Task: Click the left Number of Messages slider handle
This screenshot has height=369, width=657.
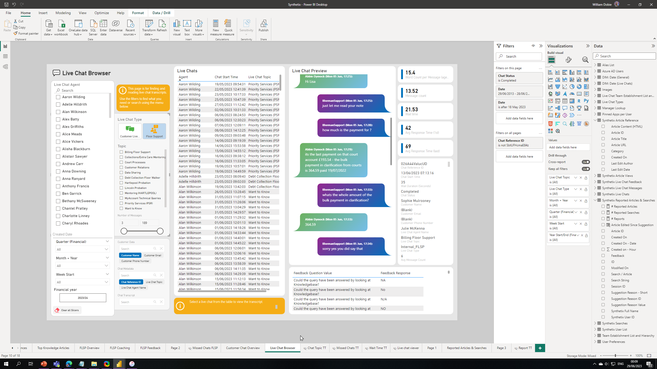Action: pos(124,231)
